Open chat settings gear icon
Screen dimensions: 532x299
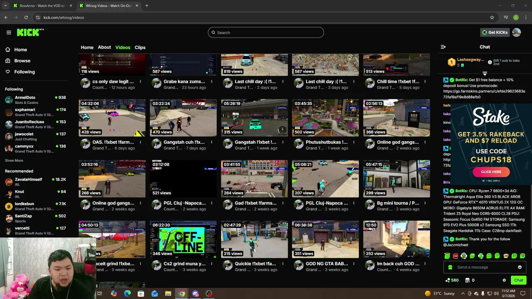point(504,280)
